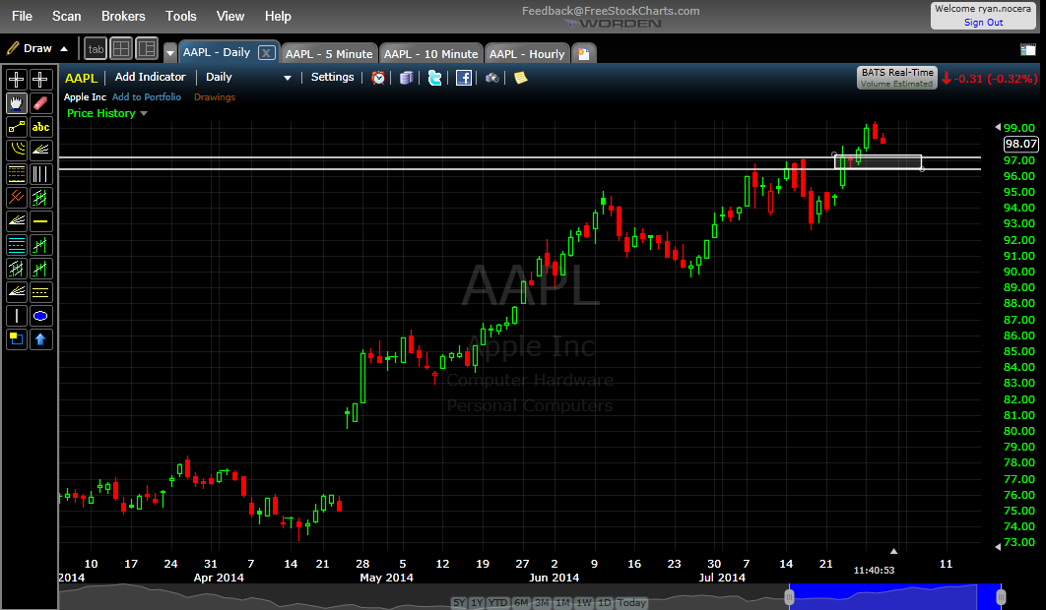Image resolution: width=1046 pixels, height=610 pixels.
Task: Select the single white vertical line tool
Action: (x=17, y=316)
